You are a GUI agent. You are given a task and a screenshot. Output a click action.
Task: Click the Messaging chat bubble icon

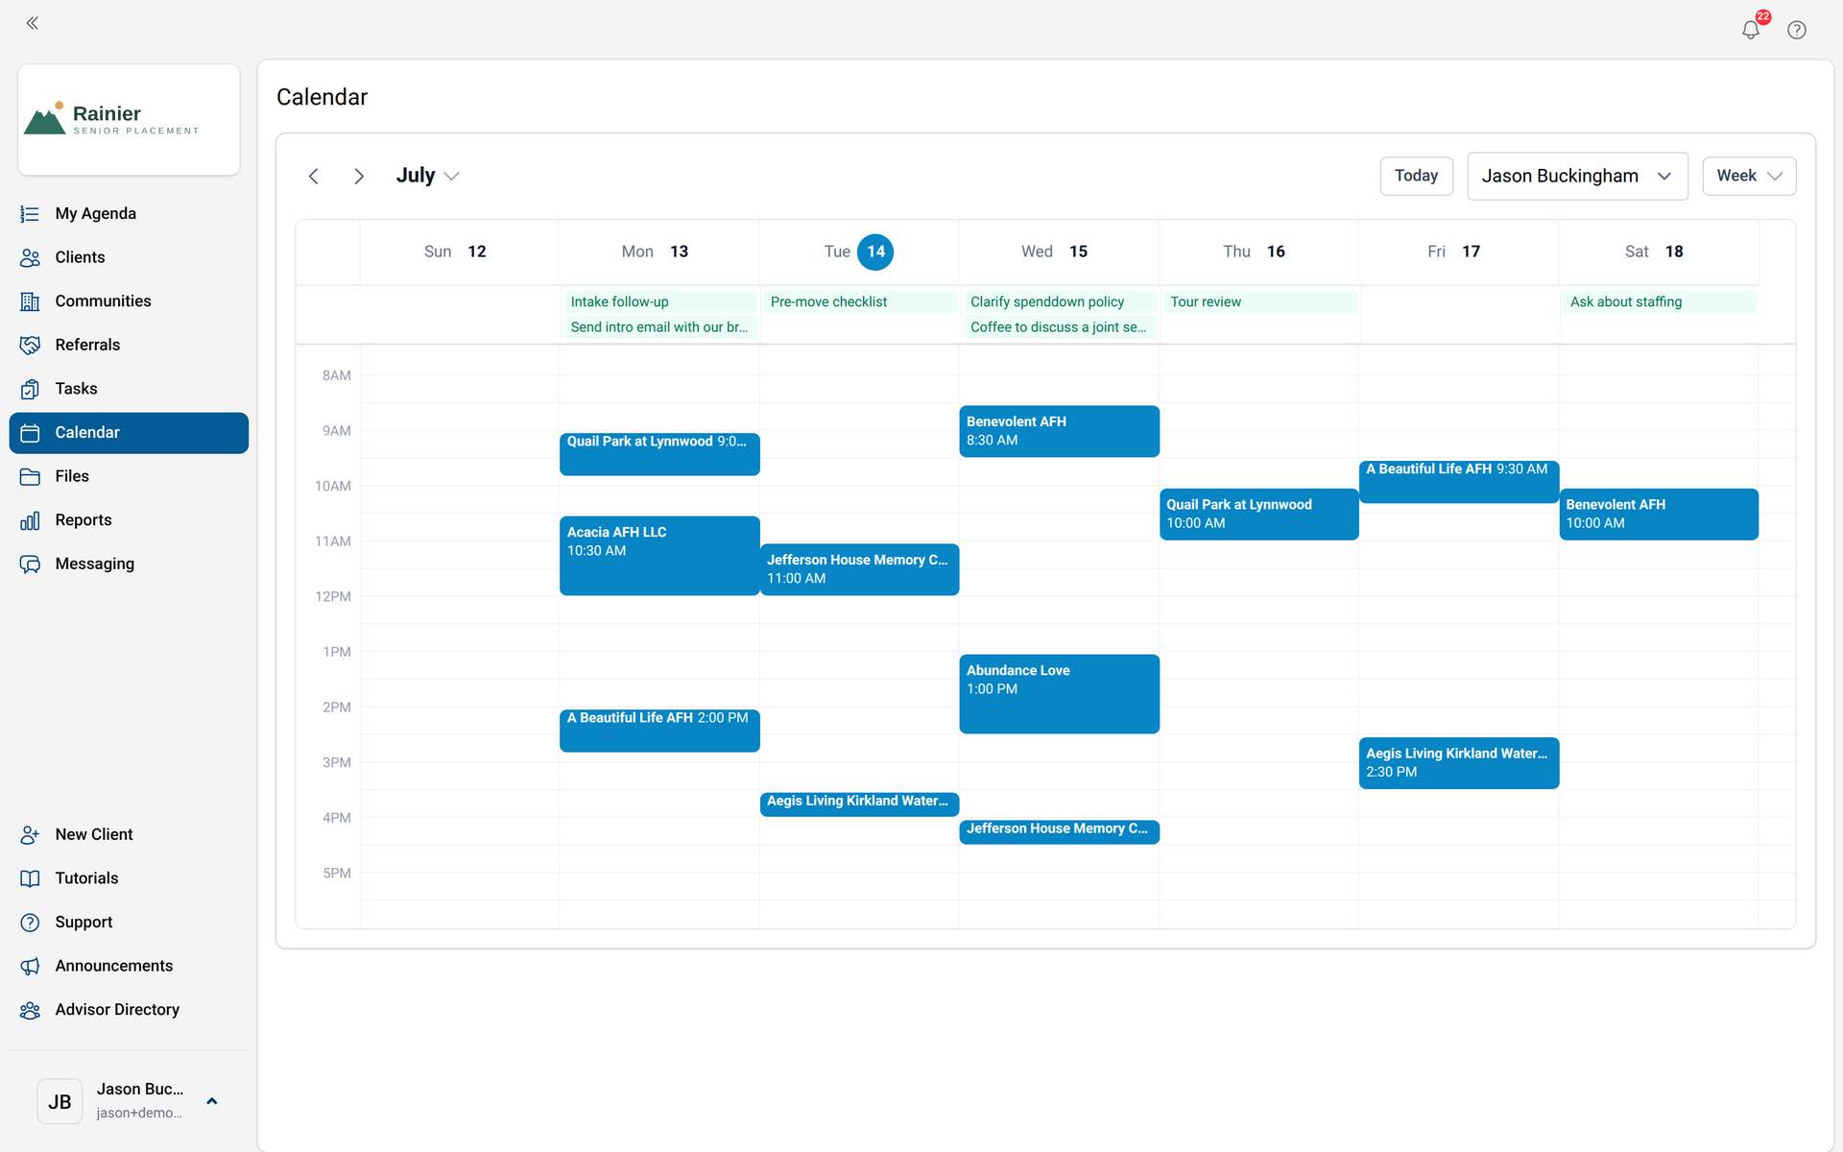[30, 564]
